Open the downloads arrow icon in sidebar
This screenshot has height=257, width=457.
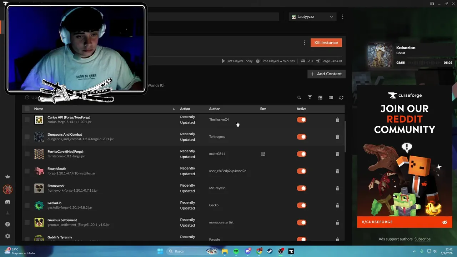coord(7,213)
